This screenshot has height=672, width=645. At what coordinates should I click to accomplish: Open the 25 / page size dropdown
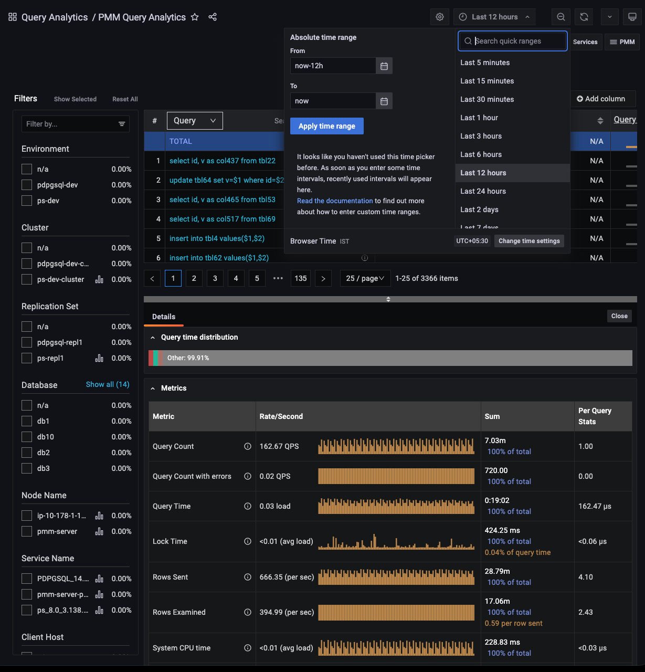point(365,278)
